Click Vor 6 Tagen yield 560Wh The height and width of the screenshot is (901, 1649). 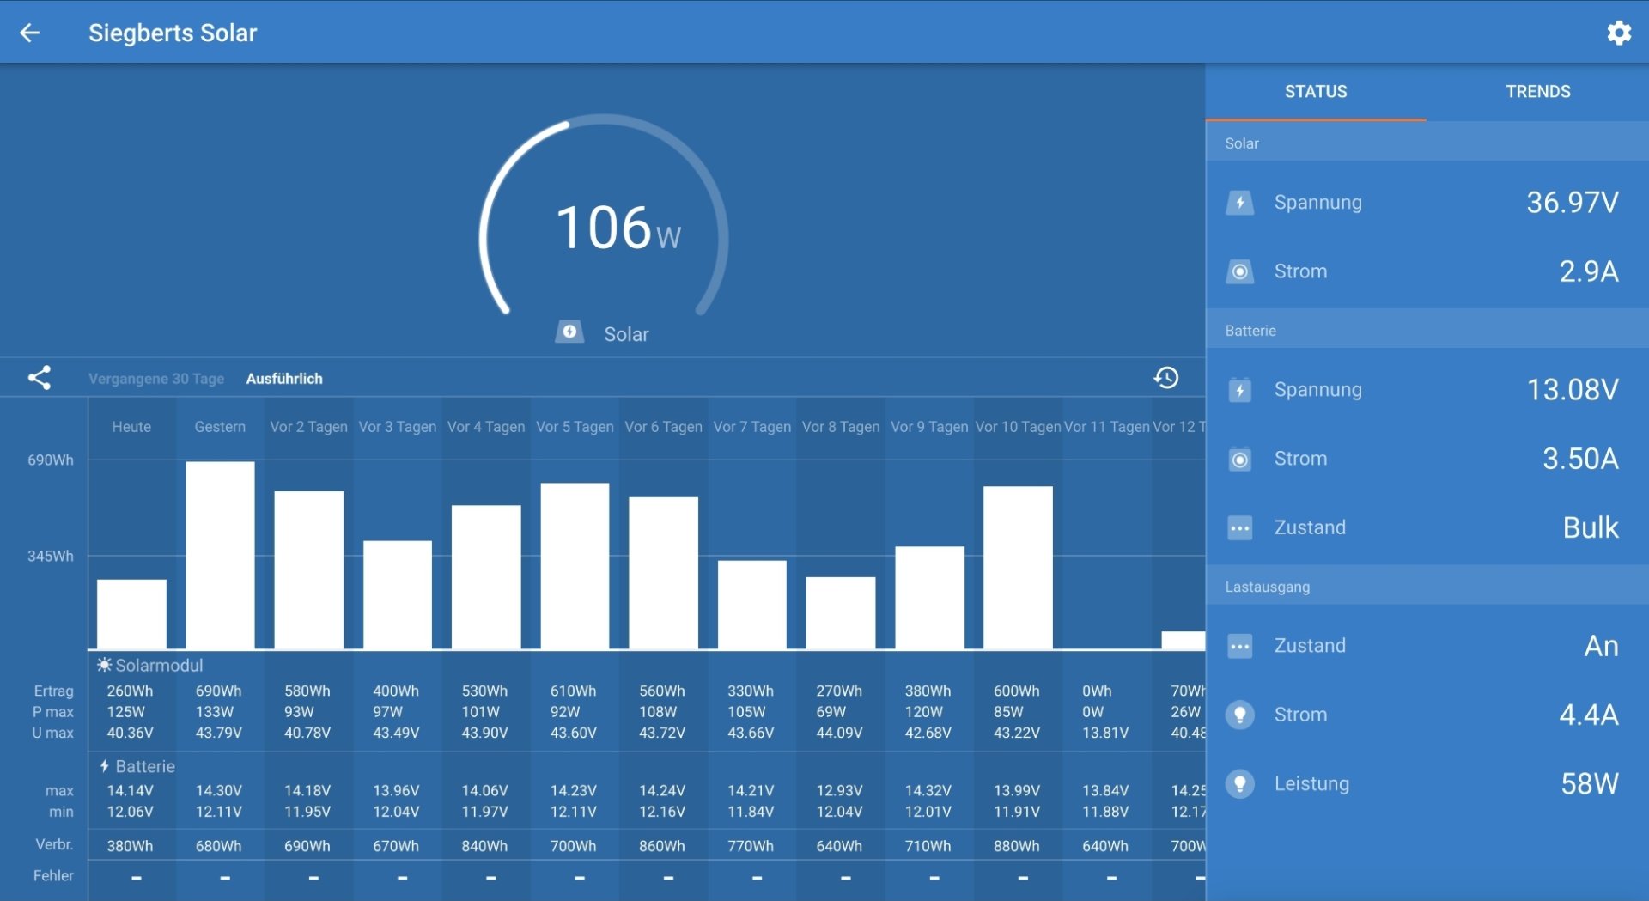[661, 691]
